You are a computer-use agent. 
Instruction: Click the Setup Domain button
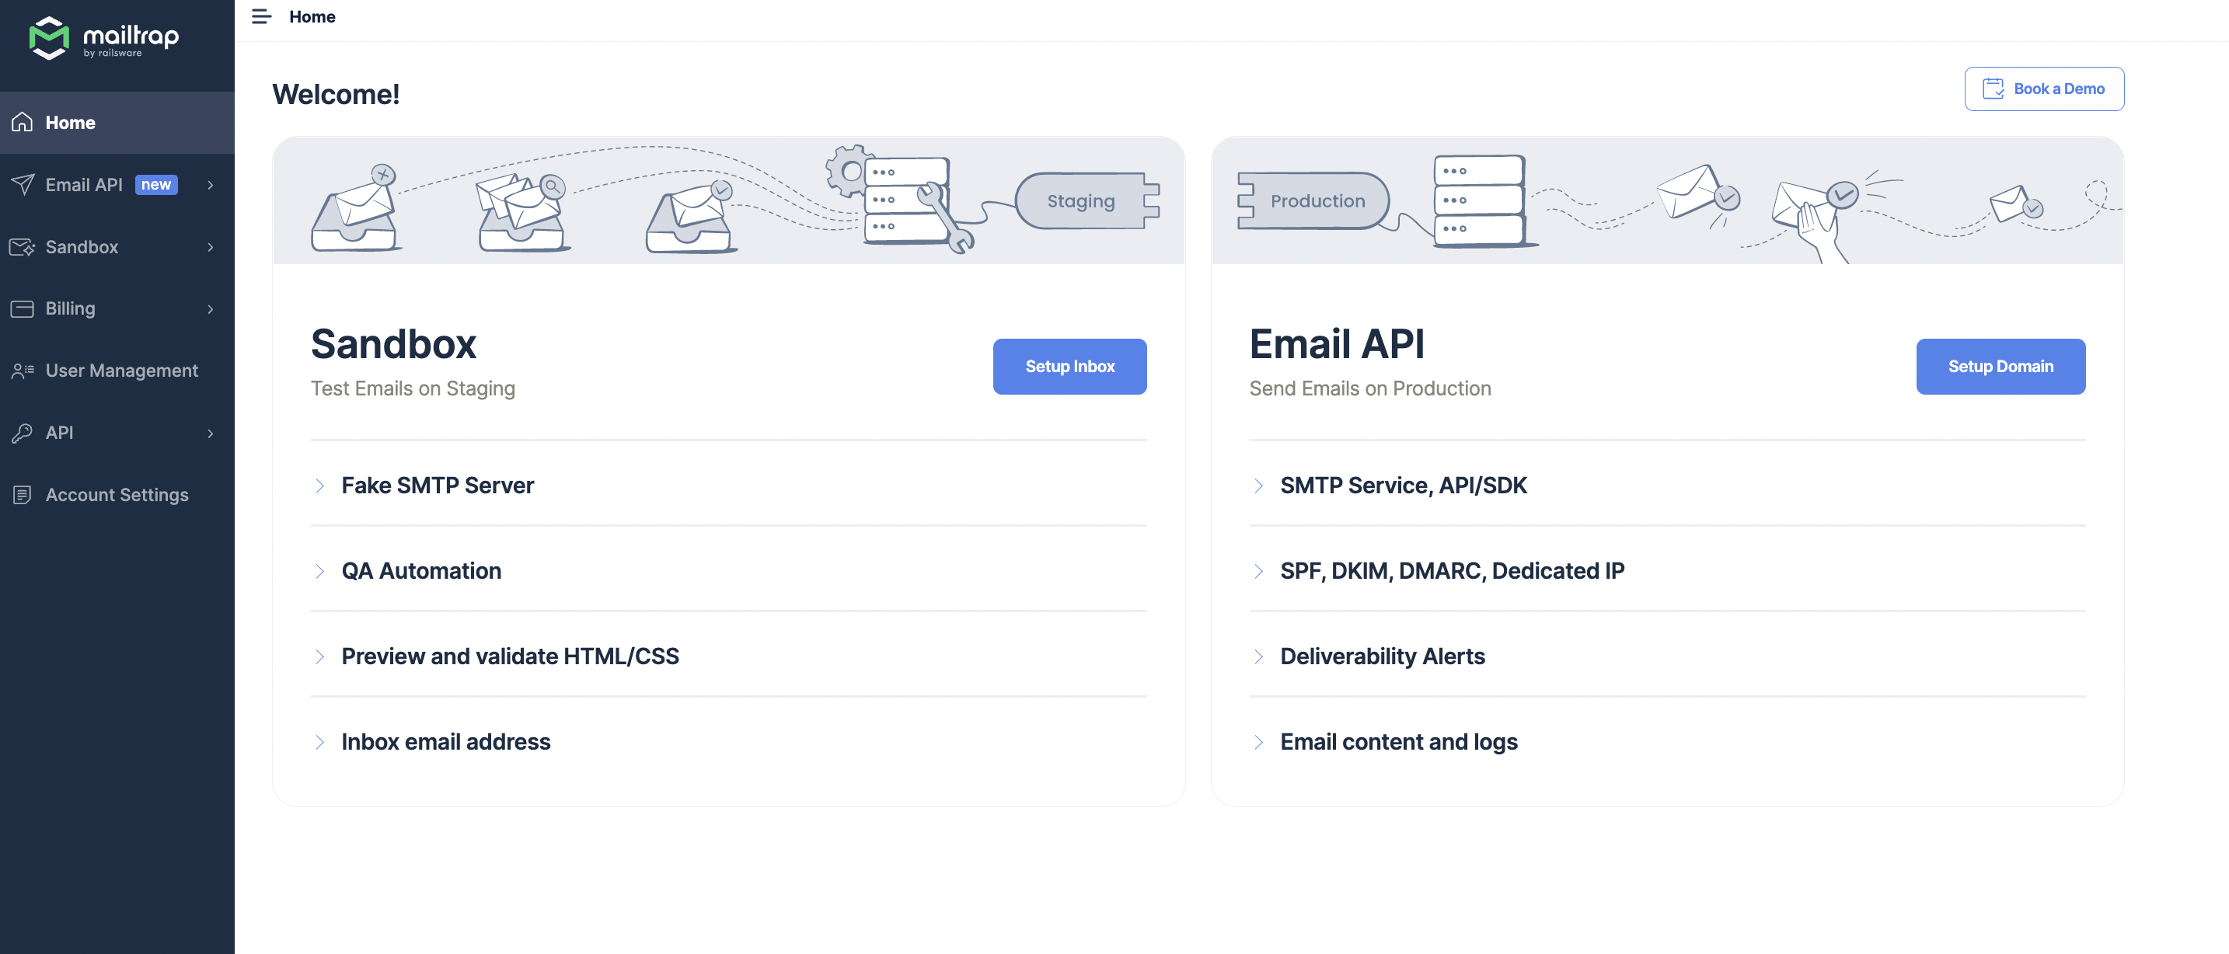click(2000, 366)
